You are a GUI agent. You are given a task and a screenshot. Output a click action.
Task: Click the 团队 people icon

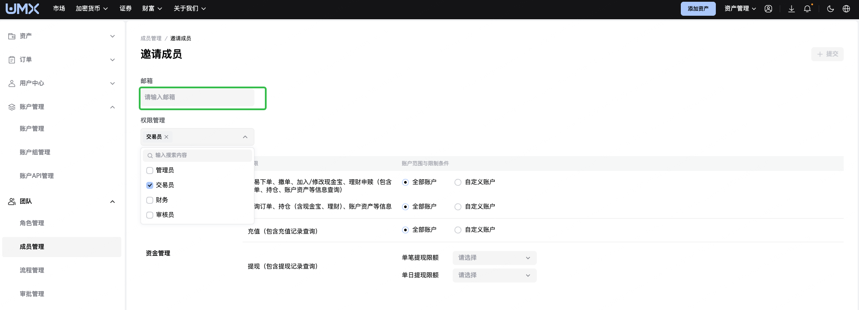[12, 202]
